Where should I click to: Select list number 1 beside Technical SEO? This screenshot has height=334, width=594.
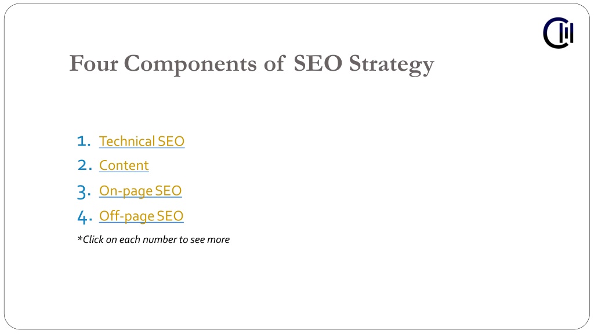point(84,141)
